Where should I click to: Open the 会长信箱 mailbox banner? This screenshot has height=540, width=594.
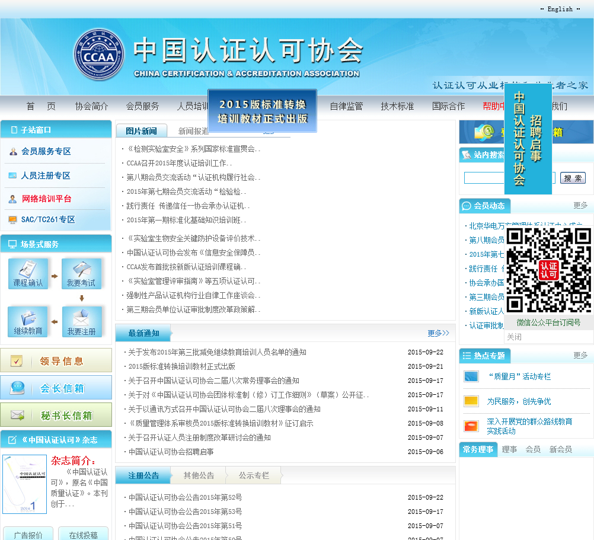tap(56, 388)
